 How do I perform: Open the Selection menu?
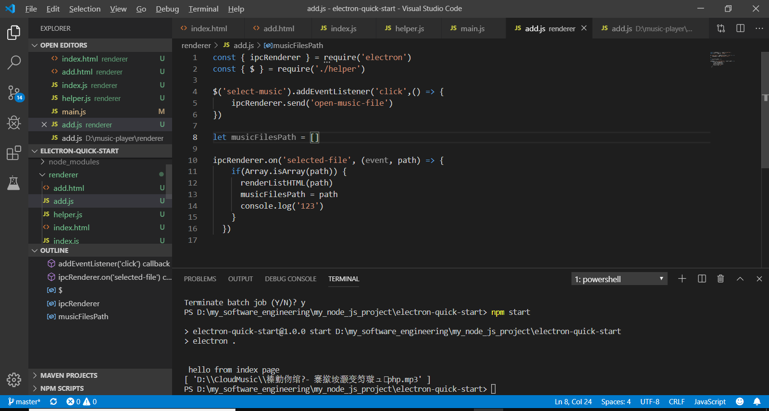[85, 9]
